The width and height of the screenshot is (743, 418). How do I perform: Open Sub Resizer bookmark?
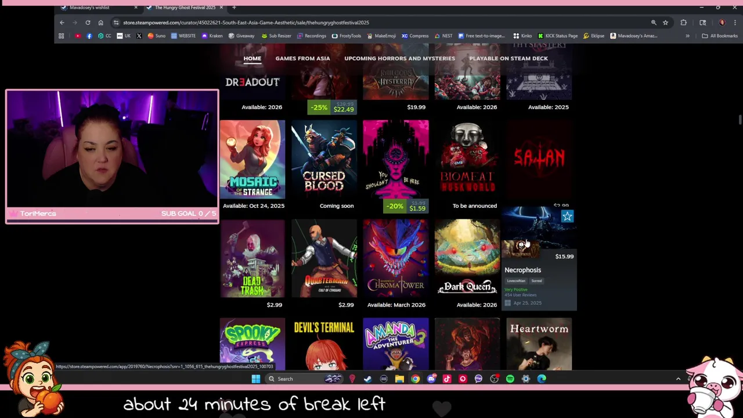[x=276, y=36]
